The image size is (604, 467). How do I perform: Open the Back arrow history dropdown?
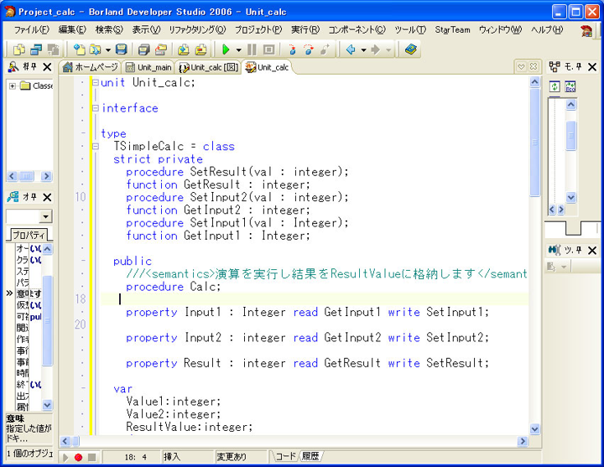pyautogui.click(x=363, y=49)
